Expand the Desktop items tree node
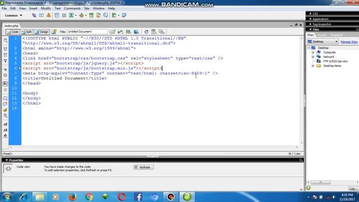 pos(313,66)
